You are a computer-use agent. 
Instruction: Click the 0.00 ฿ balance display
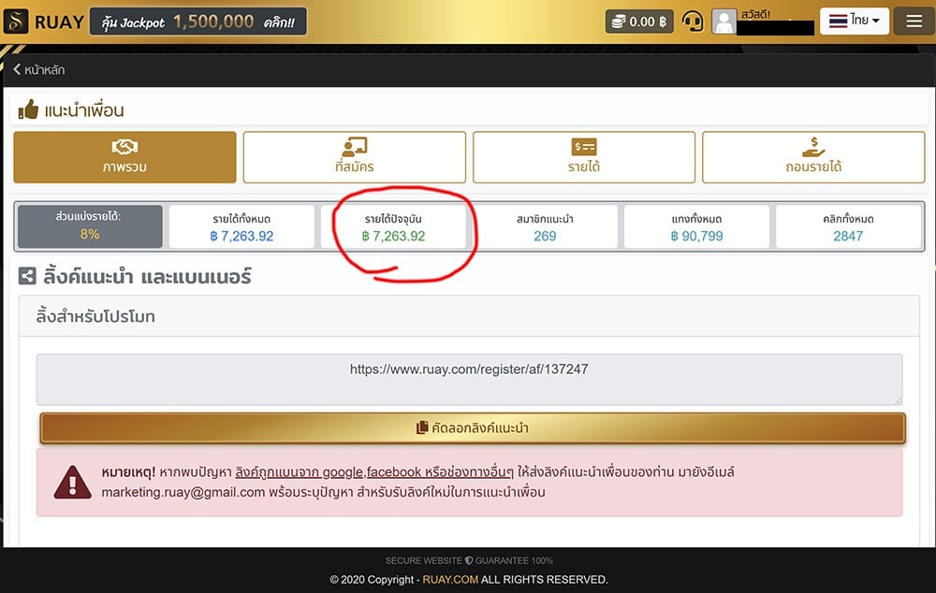pos(639,22)
